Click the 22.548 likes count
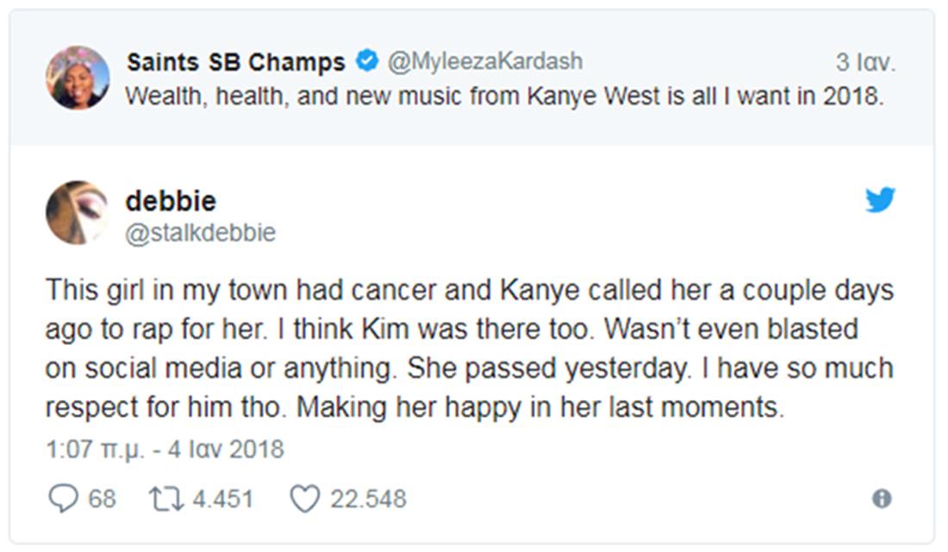The width and height of the screenshot is (948, 552). coord(368,499)
